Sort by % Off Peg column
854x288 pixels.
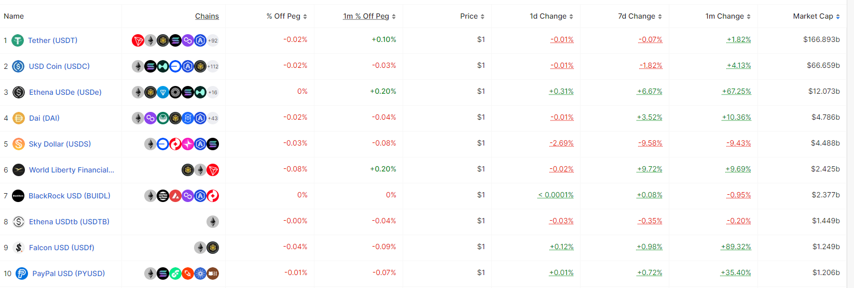pyautogui.click(x=286, y=16)
